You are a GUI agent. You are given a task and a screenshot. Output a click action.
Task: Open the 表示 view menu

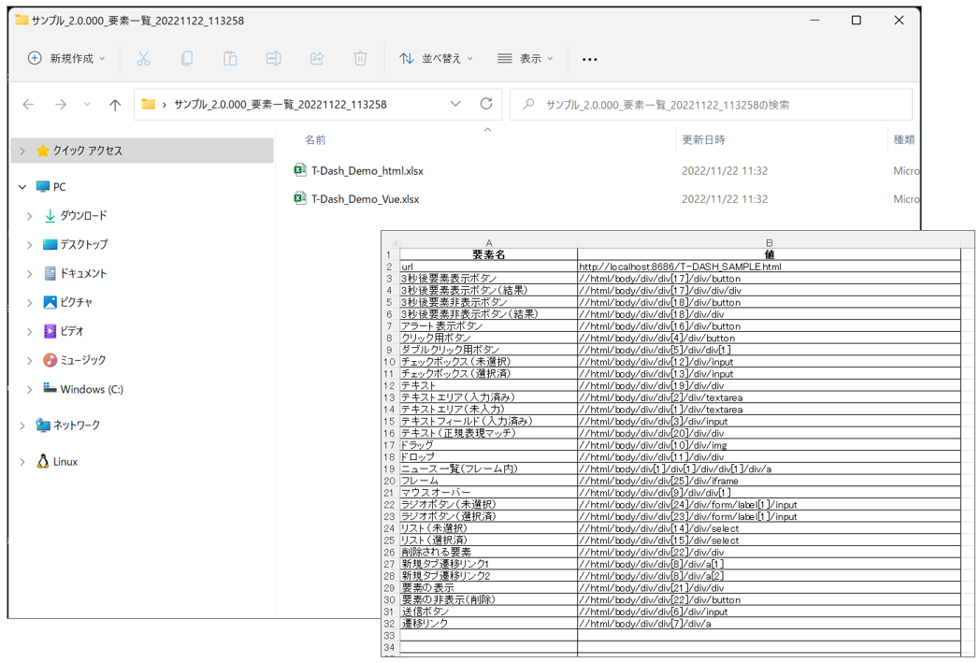pyautogui.click(x=525, y=59)
